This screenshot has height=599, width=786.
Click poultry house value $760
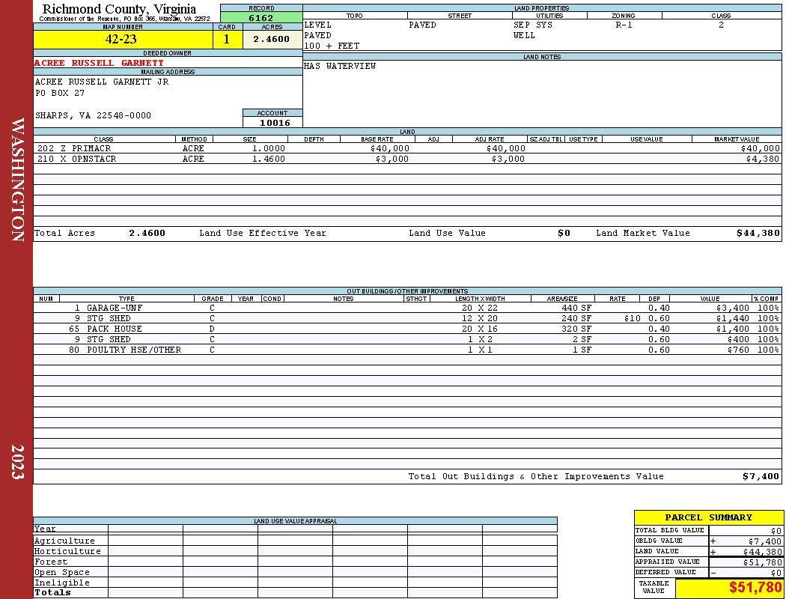click(x=738, y=350)
